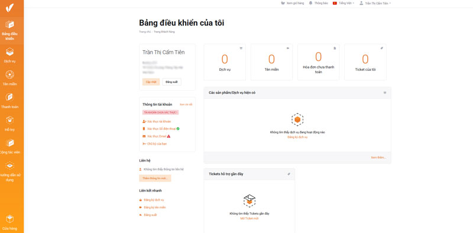
Task: Click the user avatar icon in the top bar
Action: pos(361,3)
